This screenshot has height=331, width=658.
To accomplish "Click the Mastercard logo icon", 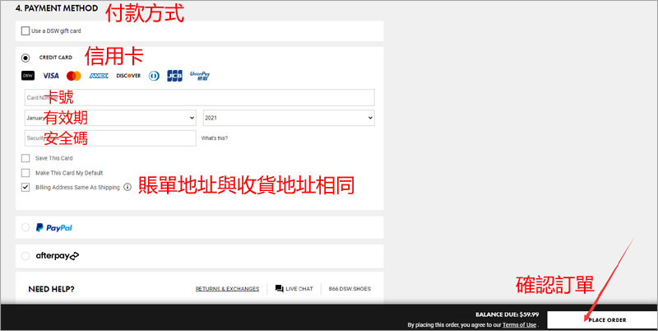I will 74,76.
